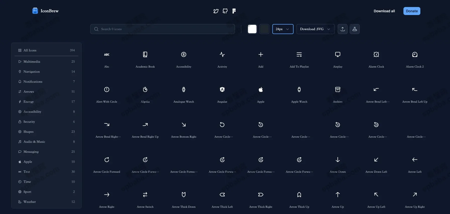Filter by the Text category
This screenshot has width=450, height=214.
point(46,172)
